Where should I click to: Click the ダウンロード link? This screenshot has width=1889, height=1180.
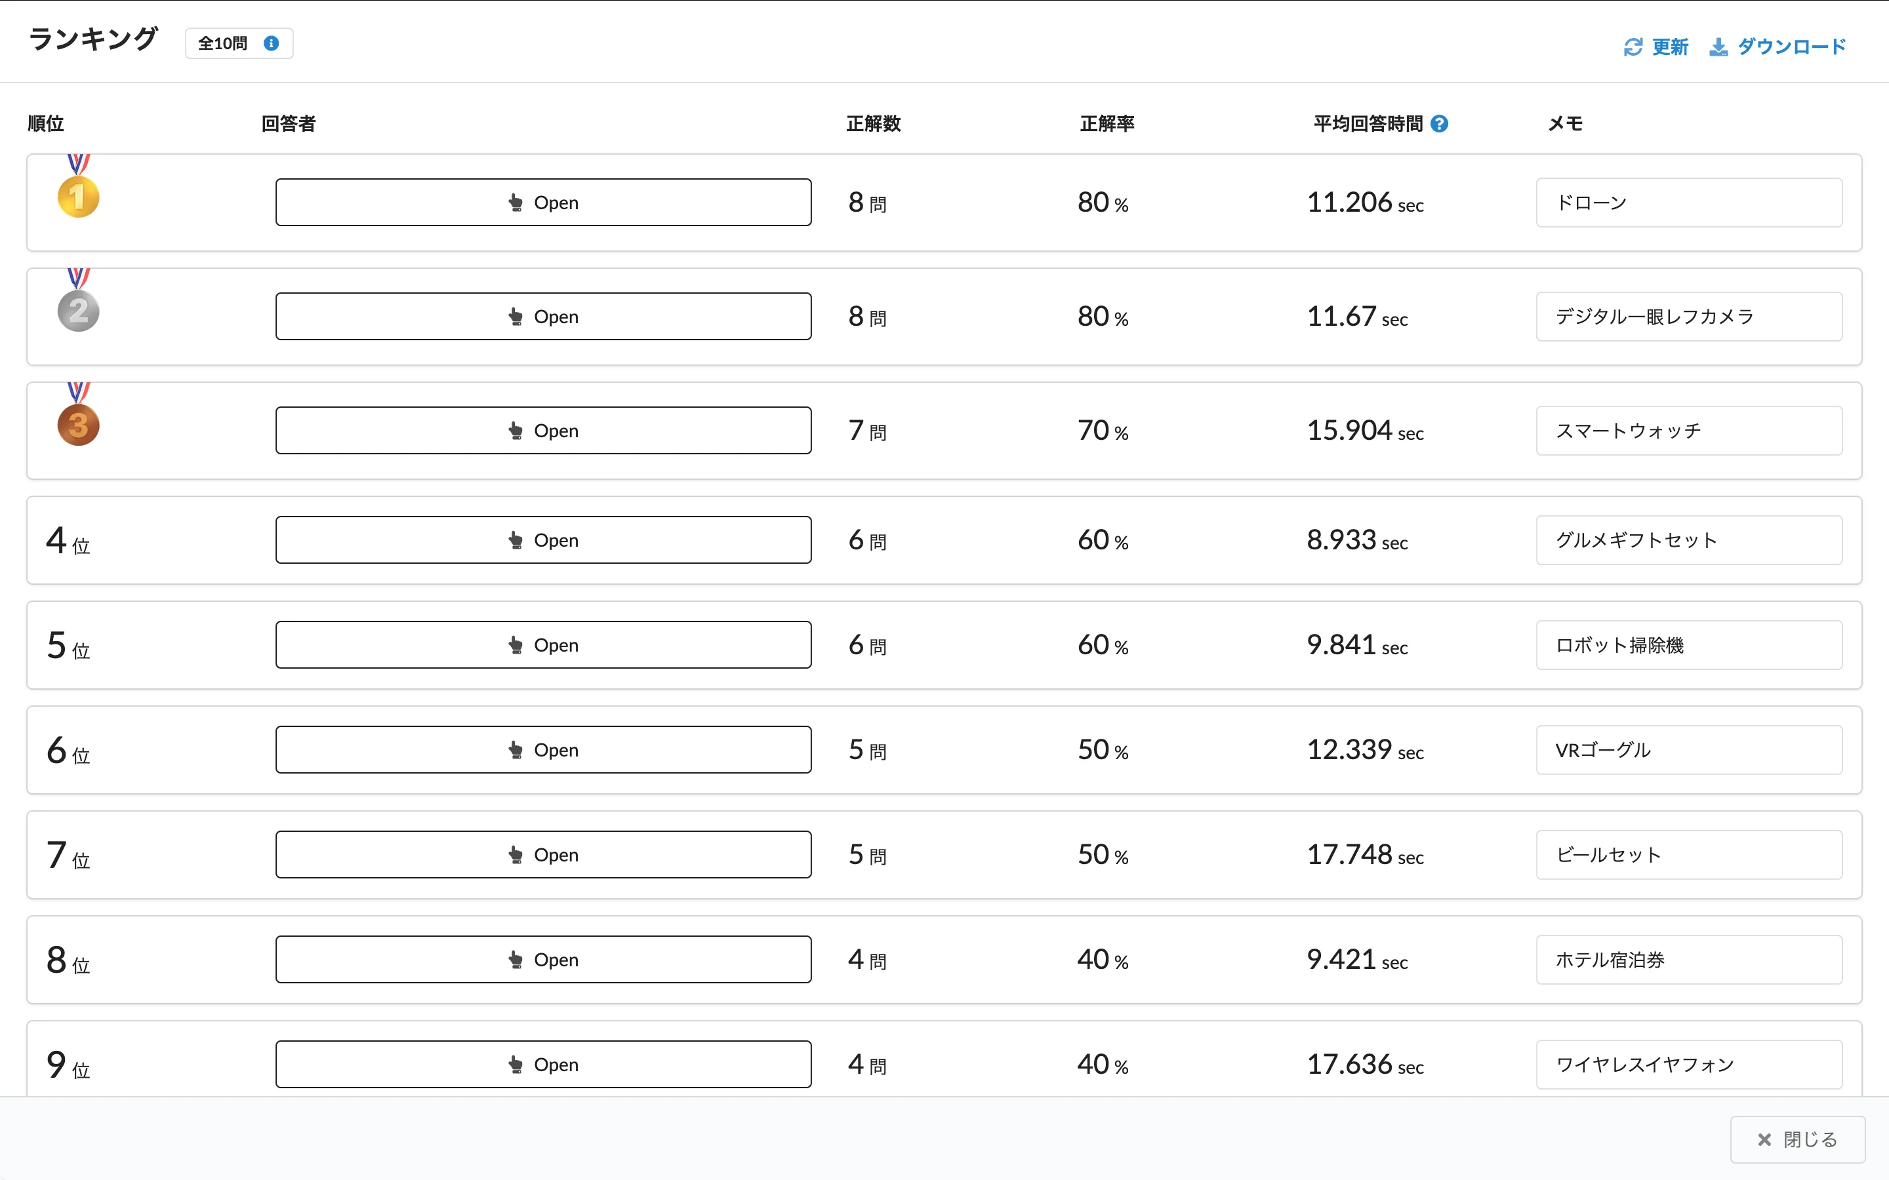coord(1791,47)
